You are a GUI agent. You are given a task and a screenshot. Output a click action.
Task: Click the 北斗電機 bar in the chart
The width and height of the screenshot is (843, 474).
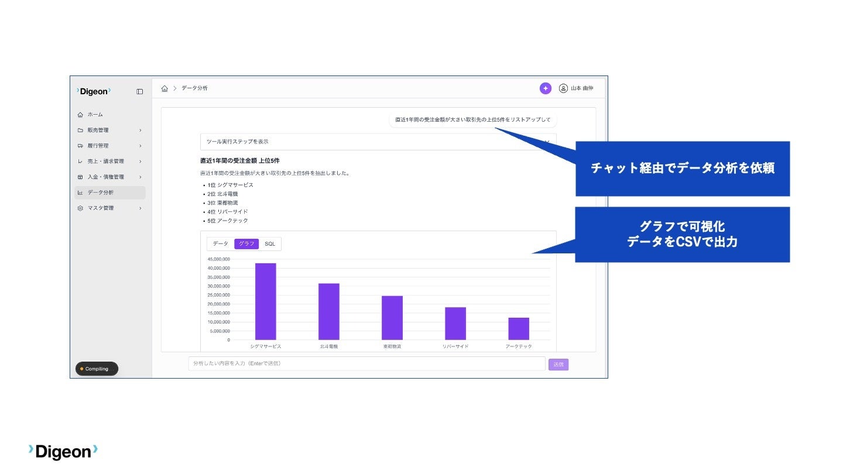point(329,311)
